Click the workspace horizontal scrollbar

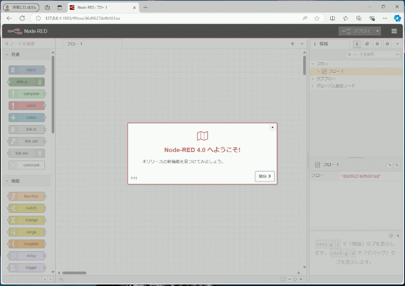tap(74, 273)
